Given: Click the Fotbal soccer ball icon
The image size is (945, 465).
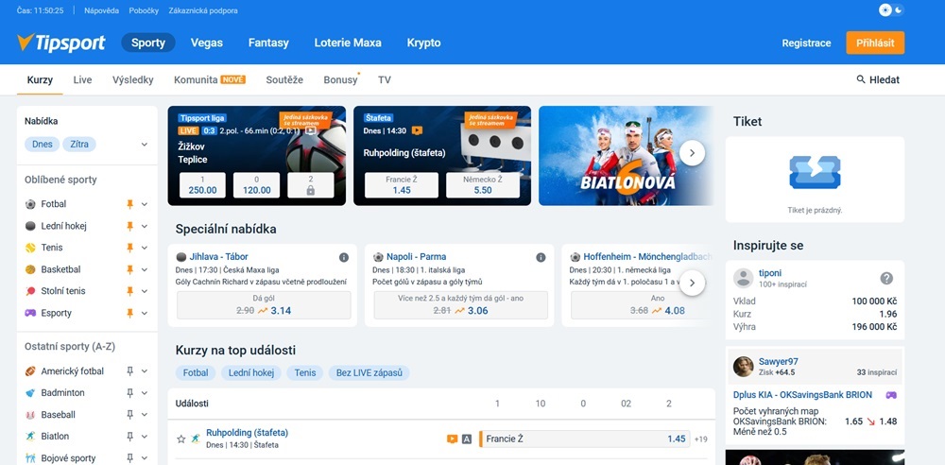Looking at the screenshot, I should coord(30,204).
